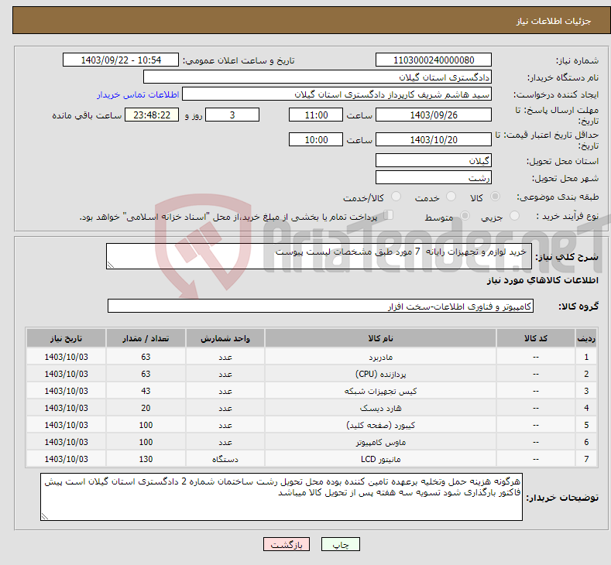Click the buyer name field دادگستری استان گیلان
The height and width of the screenshot is (565, 611).
point(318,77)
